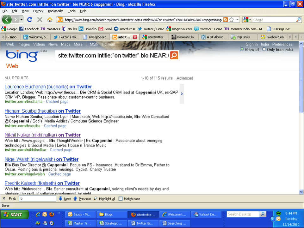Image resolution: width=304 pixels, height=228 pixels.
Task: Switch to the Boolean Bla... tab
Action: [183, 37]
